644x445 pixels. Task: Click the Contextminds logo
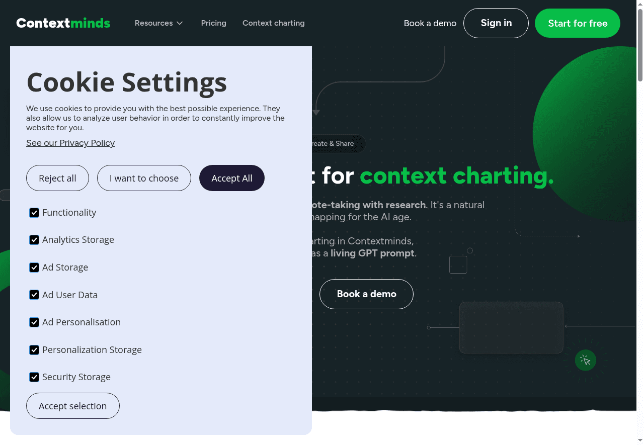click(x=63, y=23)
